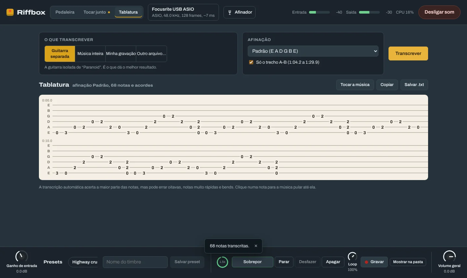The width and height of the screenshot is (467, 278).
Task: Choose the Guitarra separada source option
Action: [x=60, y=54]
